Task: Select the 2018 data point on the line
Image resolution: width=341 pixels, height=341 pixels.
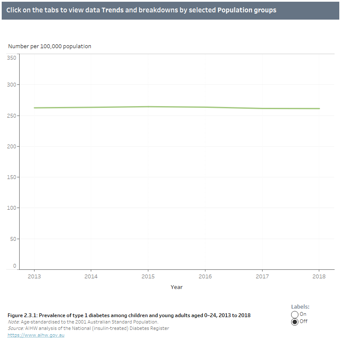Action: pos(319,108)
